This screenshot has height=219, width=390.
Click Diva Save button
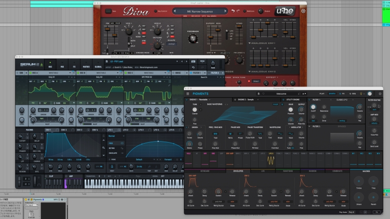click(108, 11)
